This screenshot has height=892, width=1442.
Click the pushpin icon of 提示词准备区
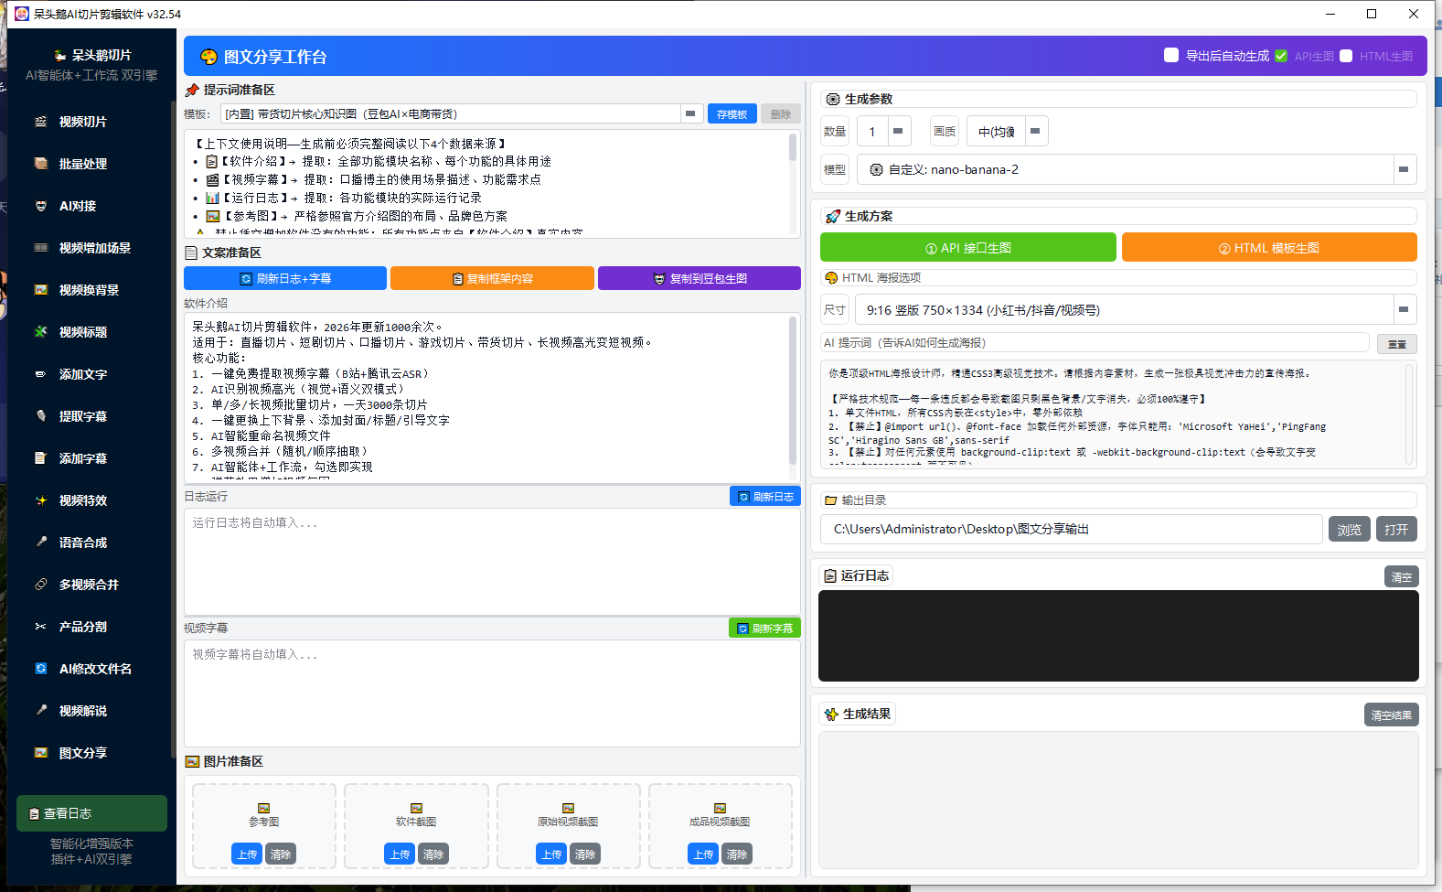[x=192, y=90]
